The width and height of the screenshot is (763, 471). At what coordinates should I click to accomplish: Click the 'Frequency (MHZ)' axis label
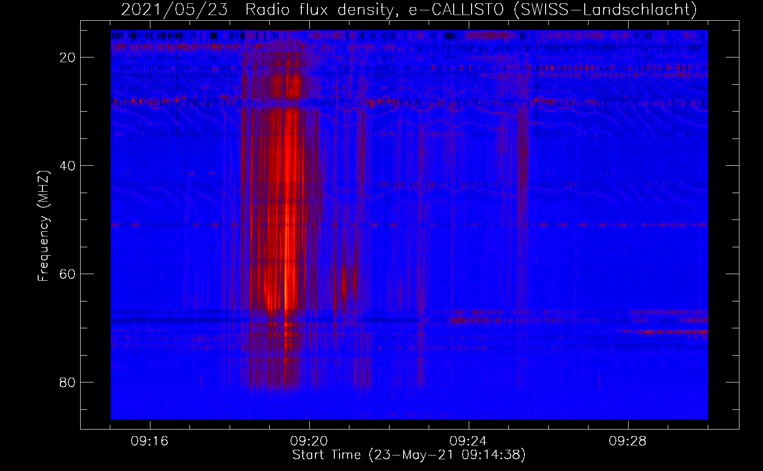43,226
